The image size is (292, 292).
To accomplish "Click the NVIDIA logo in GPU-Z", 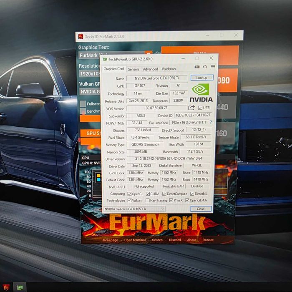I will tap(201, 93).
